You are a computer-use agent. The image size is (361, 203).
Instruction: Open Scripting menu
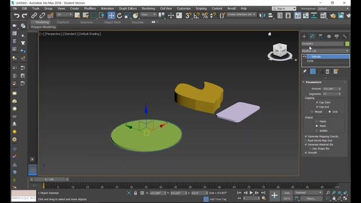pyautogui.click(x=201, y=8)
